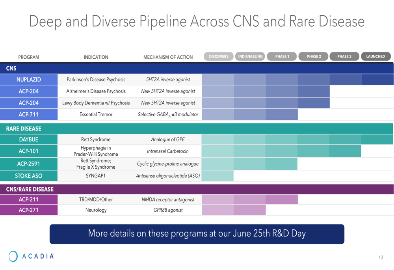Select the 'Neurology' indication
Viewport: 394px width, 270px height.
(x=96, y=210)
